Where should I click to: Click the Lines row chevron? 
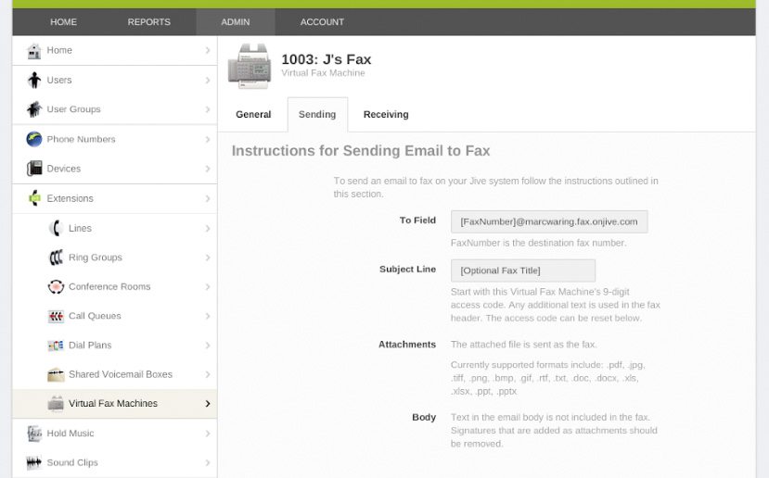(x=208, y=229)
